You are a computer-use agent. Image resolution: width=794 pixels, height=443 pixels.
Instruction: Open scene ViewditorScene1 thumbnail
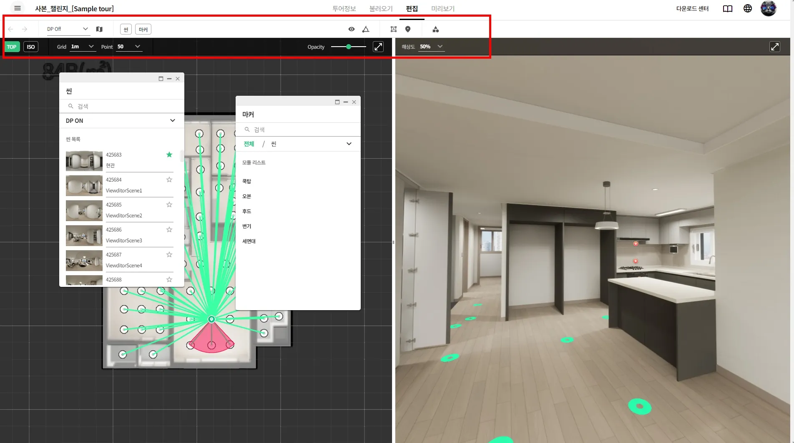point(84,186)
